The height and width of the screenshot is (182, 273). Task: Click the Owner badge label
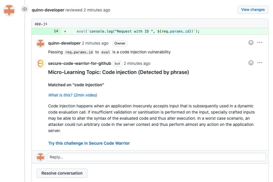click(x=120, y=43)
